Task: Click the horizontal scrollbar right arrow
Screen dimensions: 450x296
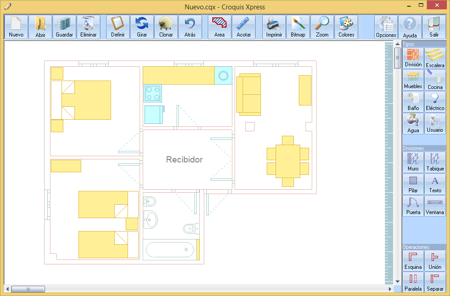Action: 390,289
